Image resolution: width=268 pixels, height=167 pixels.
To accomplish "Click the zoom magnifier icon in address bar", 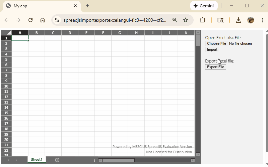I will pyautogui.click(x=175, y=20).
